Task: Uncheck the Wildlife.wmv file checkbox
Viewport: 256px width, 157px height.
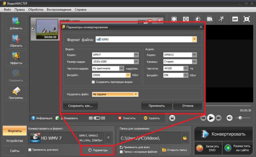Action: click(33, 29)
